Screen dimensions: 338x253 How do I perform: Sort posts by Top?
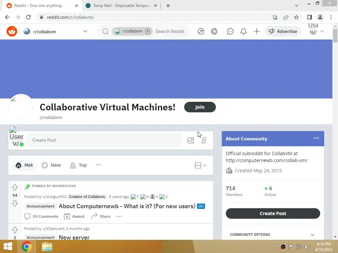coord(79,165)
